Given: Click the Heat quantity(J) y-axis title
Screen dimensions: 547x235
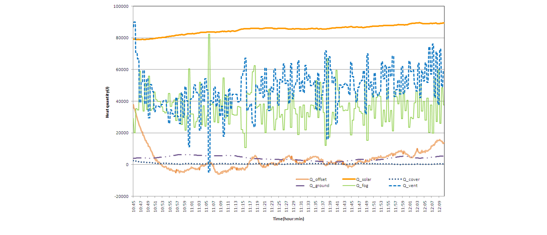Looking at the screenshot, I should tap(107, 102).
